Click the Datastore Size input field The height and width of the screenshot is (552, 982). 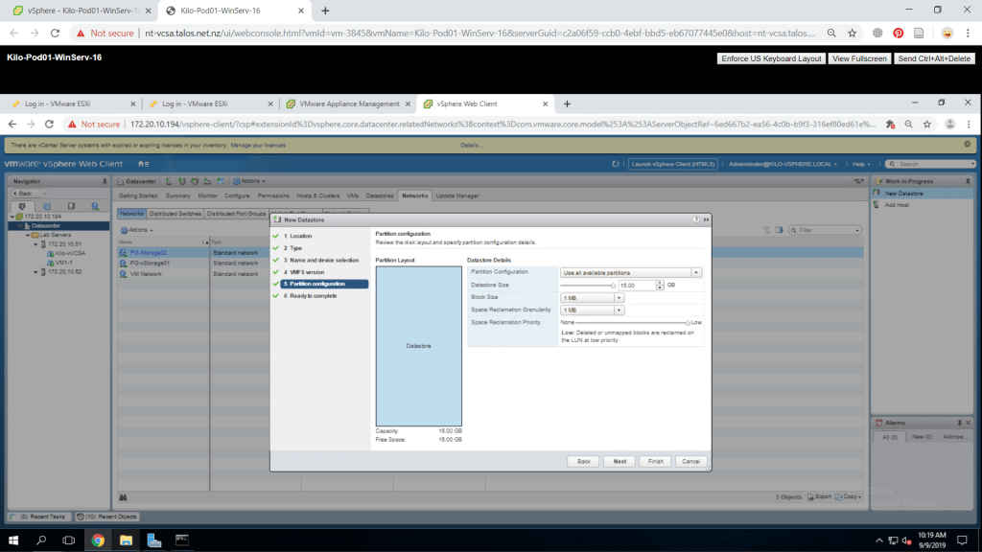pyautogui.click(x=636, y=285)
